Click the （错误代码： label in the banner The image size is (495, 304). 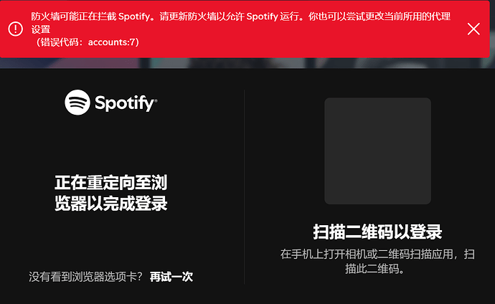60,42
